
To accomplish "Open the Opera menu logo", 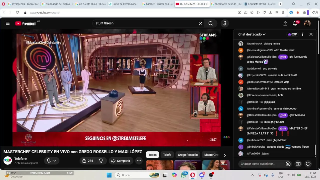I will 3,4.
